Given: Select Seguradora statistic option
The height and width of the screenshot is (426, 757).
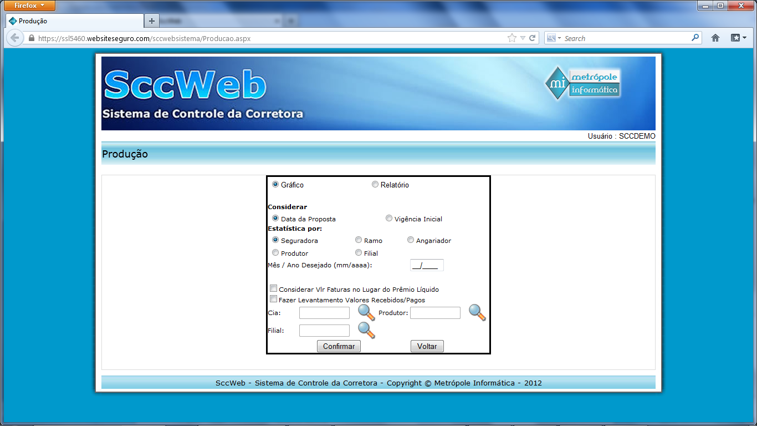Looking at the screenshot, I should [275, 240].
